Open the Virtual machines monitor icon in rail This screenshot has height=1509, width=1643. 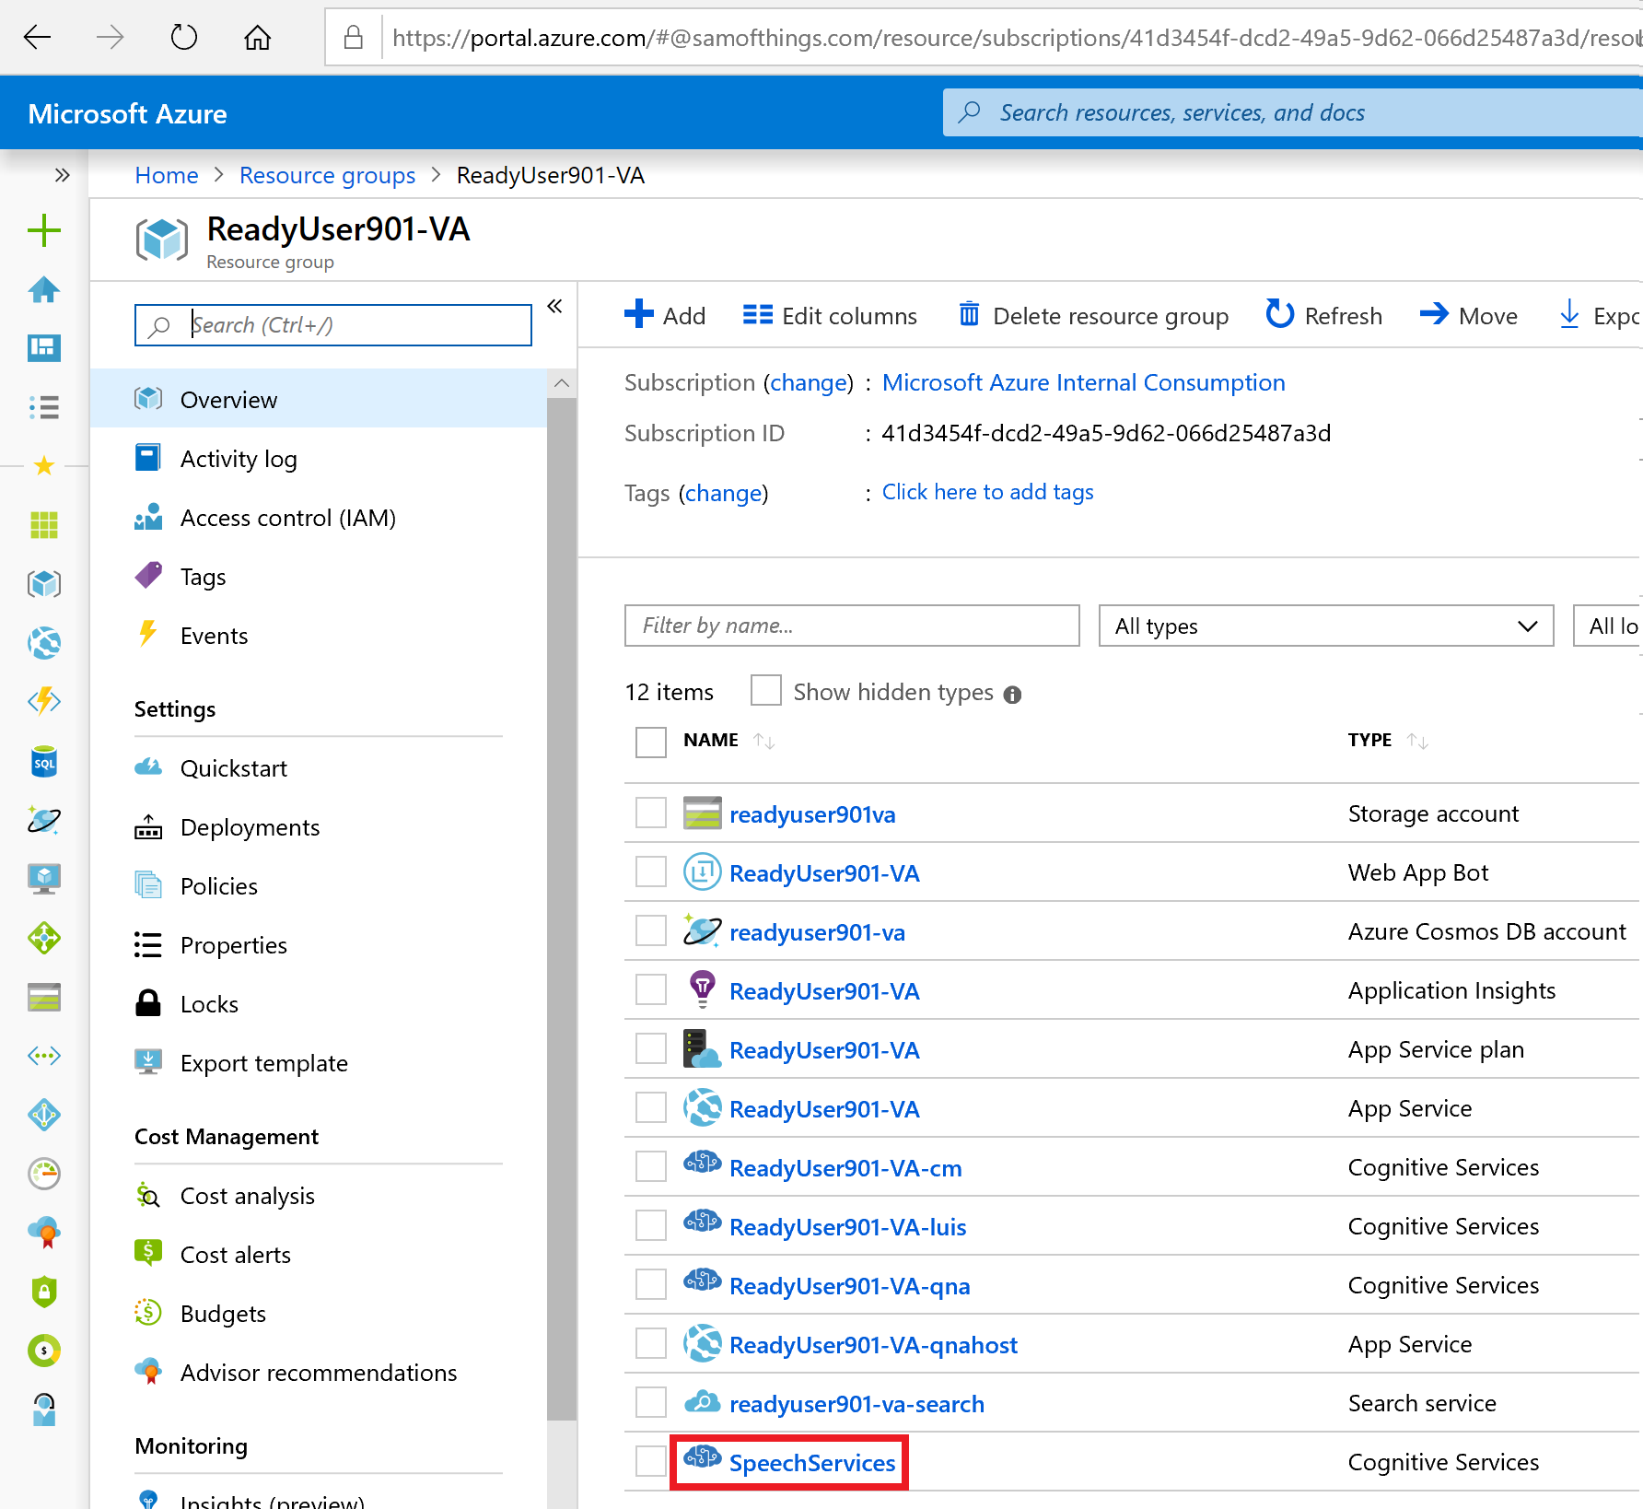[43, 879]
